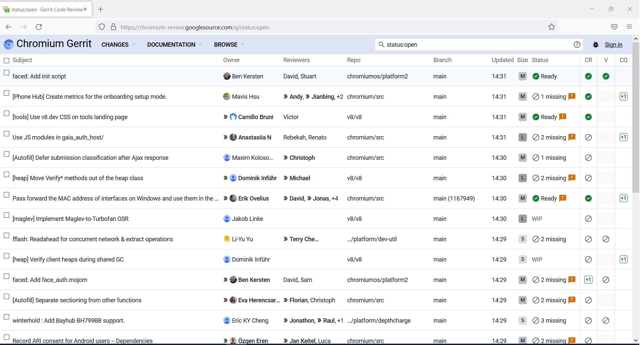Go back to the previous page
Viewport: 640px width, 345px height.
(x=9, y=27)
